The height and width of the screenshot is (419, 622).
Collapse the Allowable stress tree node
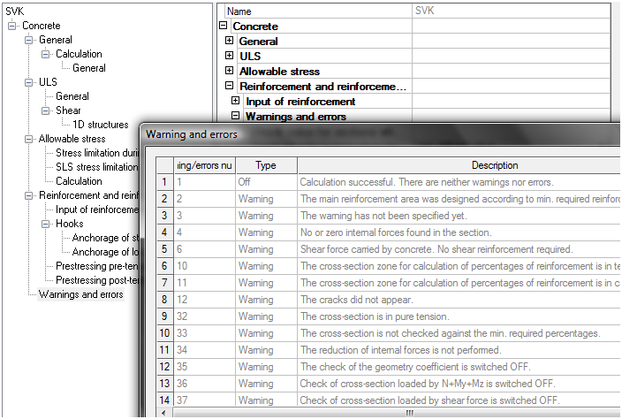coord(29,139)
